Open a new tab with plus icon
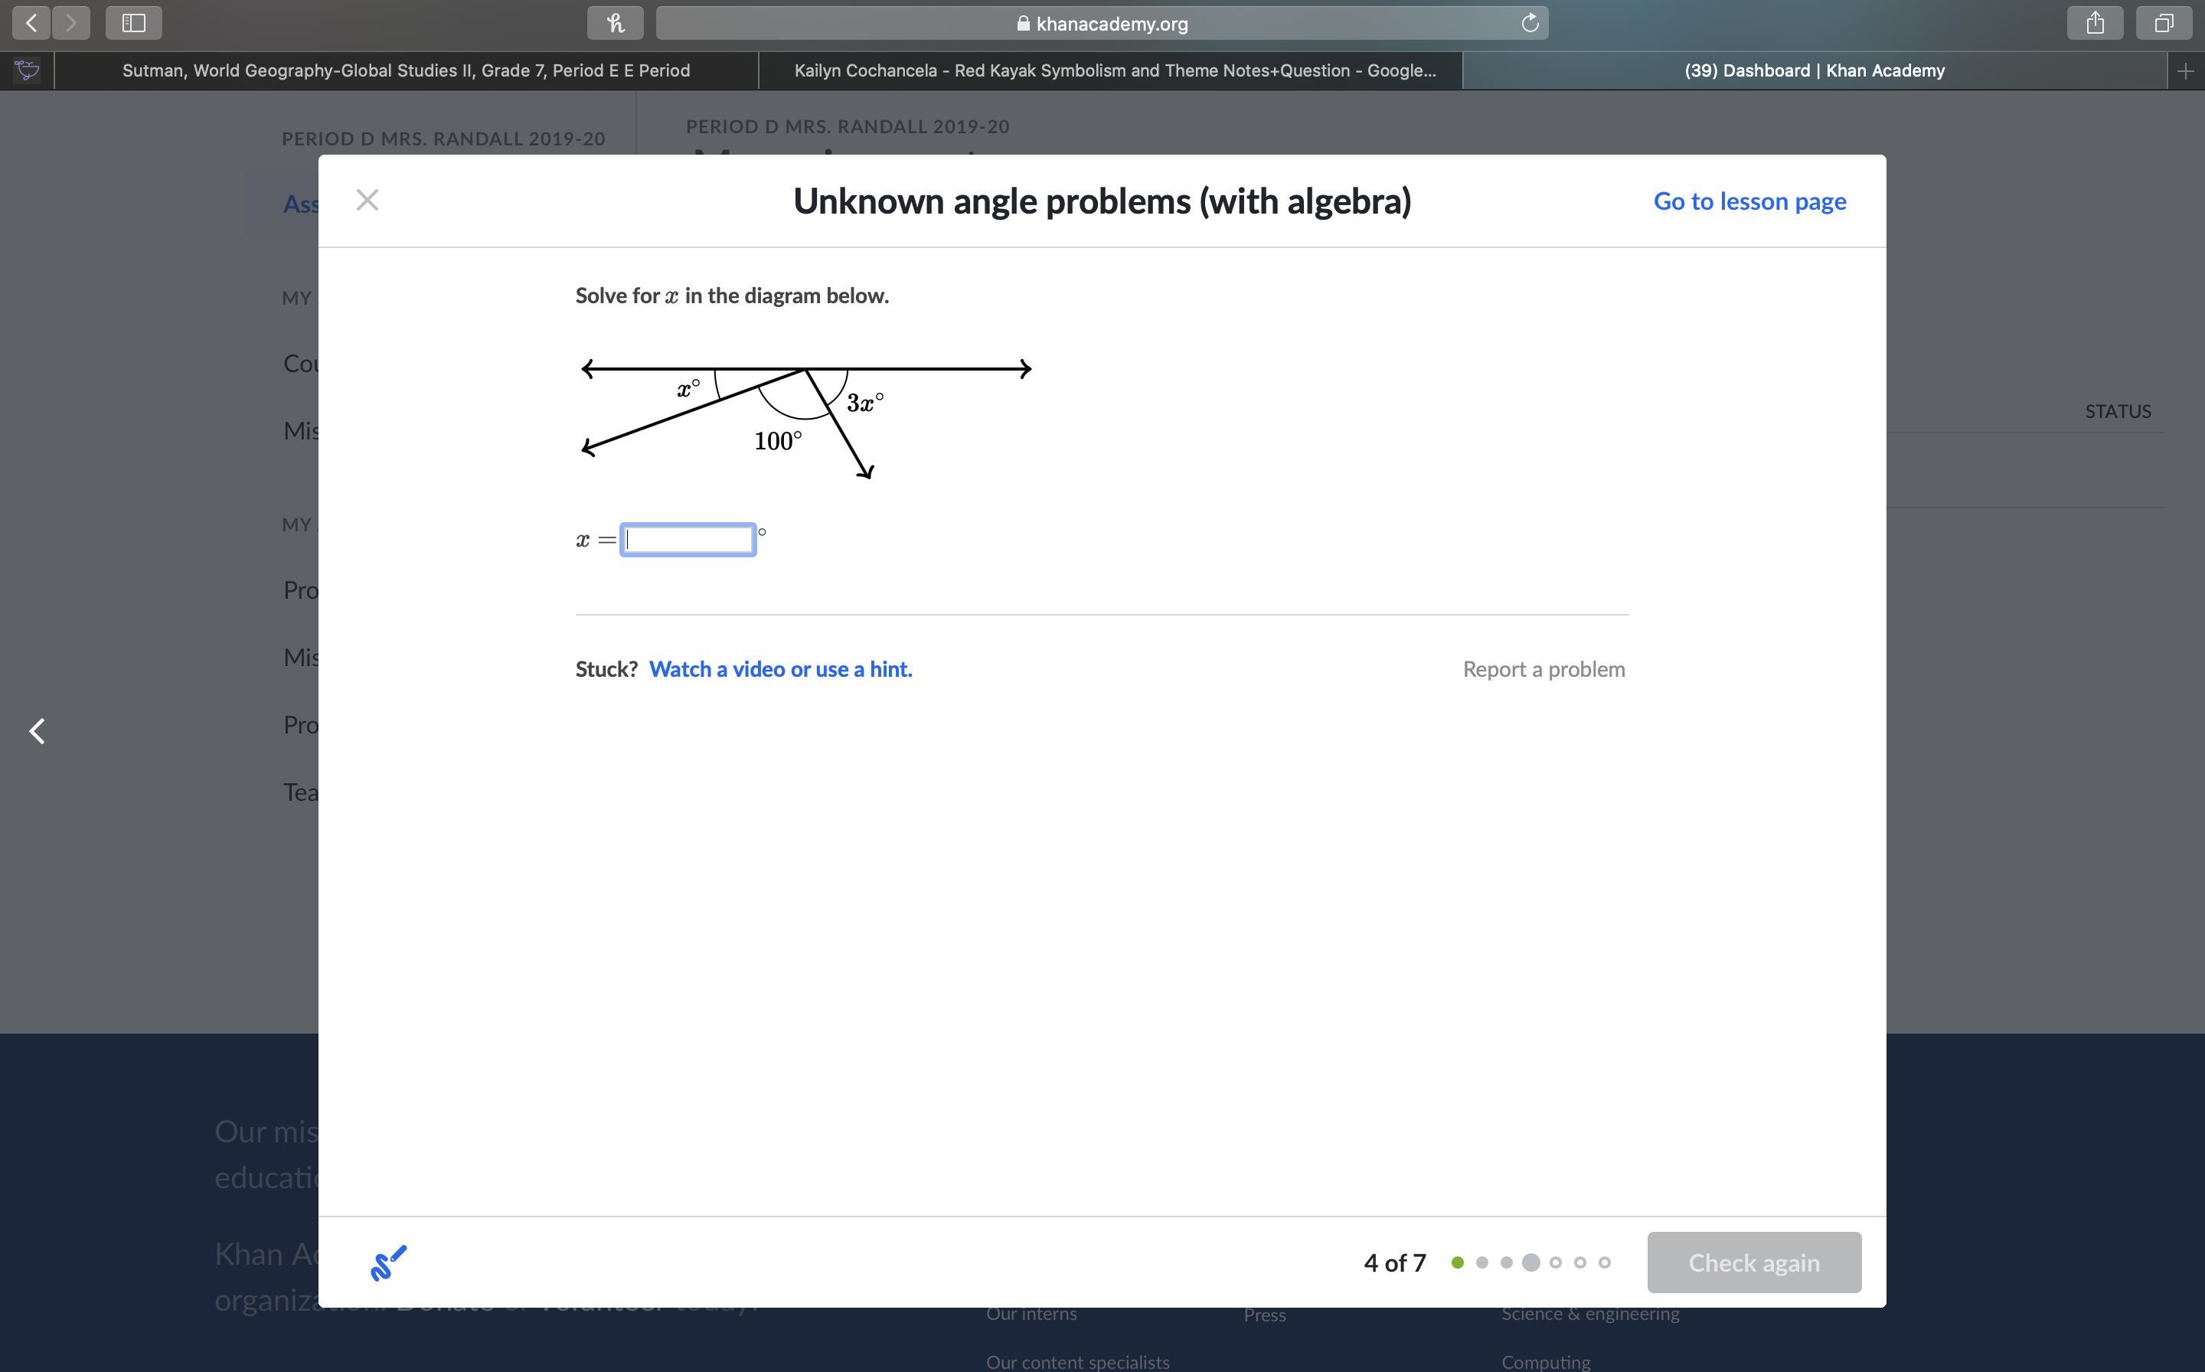Screen dimensions: 2205x1372 2185,70
